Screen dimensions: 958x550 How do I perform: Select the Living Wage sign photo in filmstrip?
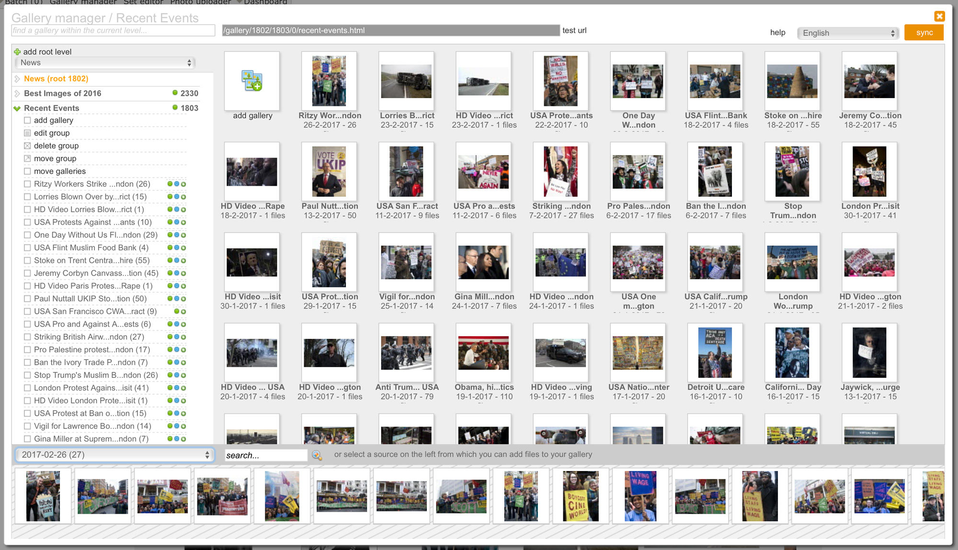point(640,496)
